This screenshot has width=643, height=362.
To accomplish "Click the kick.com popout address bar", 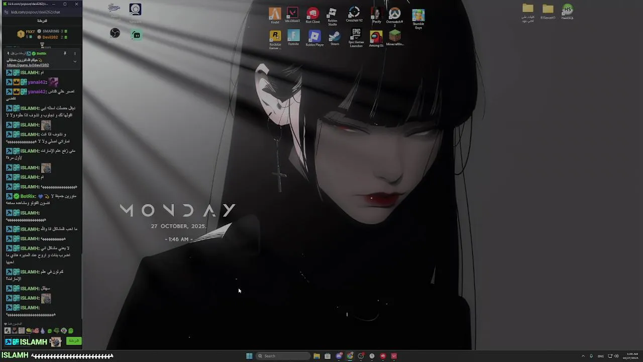I will click(x=36, y=12).
